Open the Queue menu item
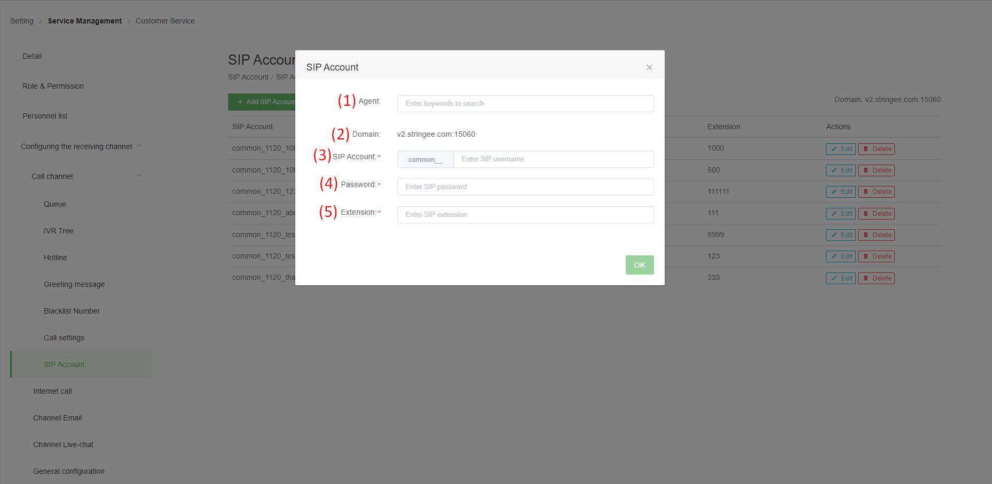Screen dimensions: 992x484 click(55, 204)
